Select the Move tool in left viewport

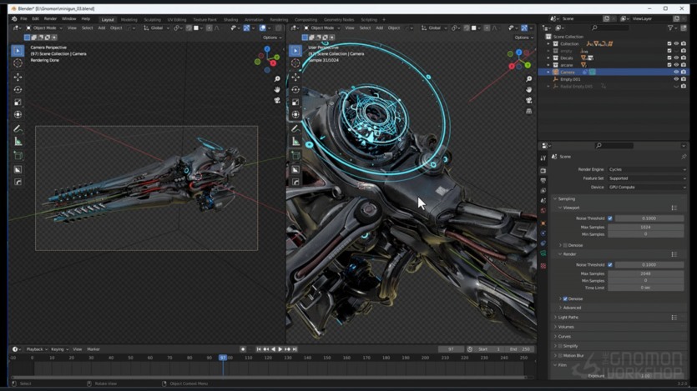[18, 77]
